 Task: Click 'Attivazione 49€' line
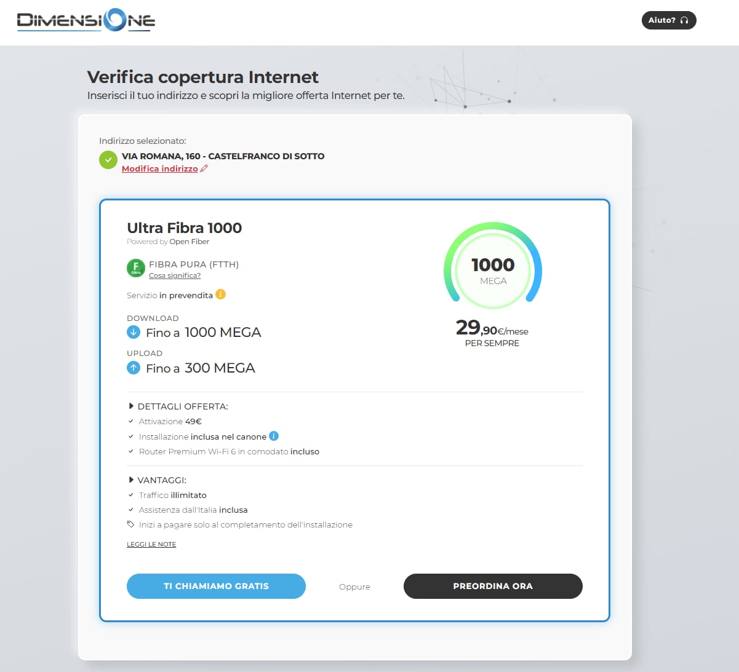click(x=170, y=421)
